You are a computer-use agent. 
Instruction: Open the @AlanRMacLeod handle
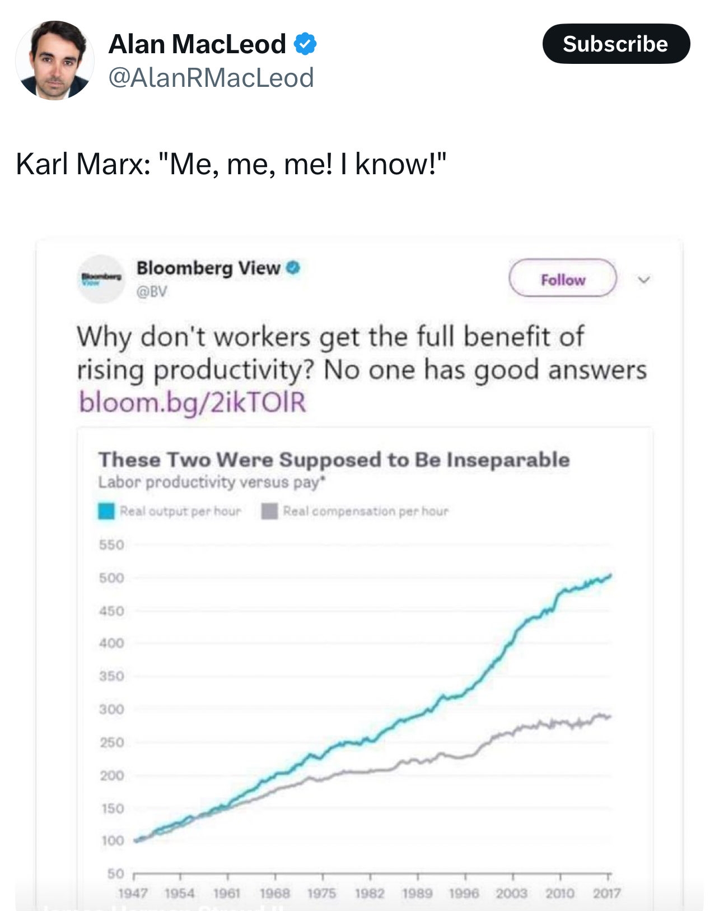[211, 77]
